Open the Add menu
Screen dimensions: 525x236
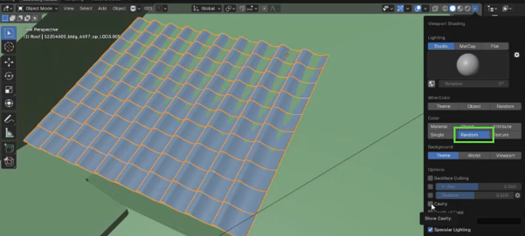(x=102, y=8)
